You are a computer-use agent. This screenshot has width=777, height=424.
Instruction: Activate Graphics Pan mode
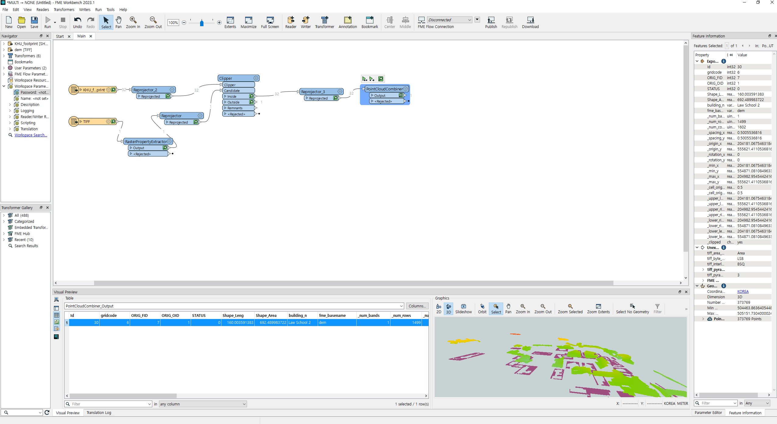508,309
